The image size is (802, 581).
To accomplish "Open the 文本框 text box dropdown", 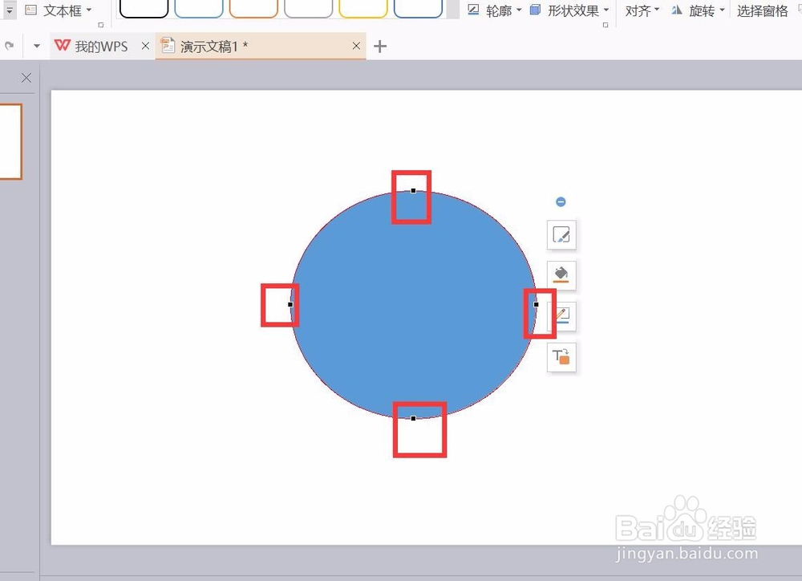I will tap(89, 10).
